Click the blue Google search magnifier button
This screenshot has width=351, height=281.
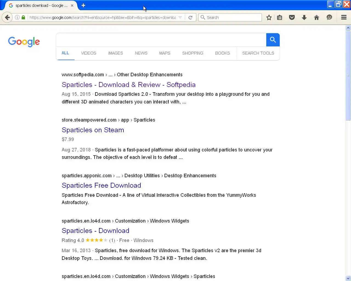[x=273, y=40]
